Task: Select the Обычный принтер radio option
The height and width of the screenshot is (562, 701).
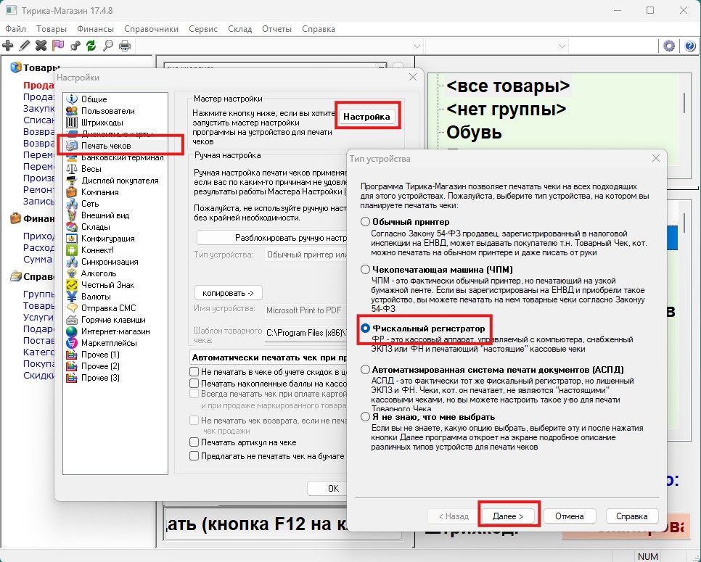Action: tap(366, 222)
